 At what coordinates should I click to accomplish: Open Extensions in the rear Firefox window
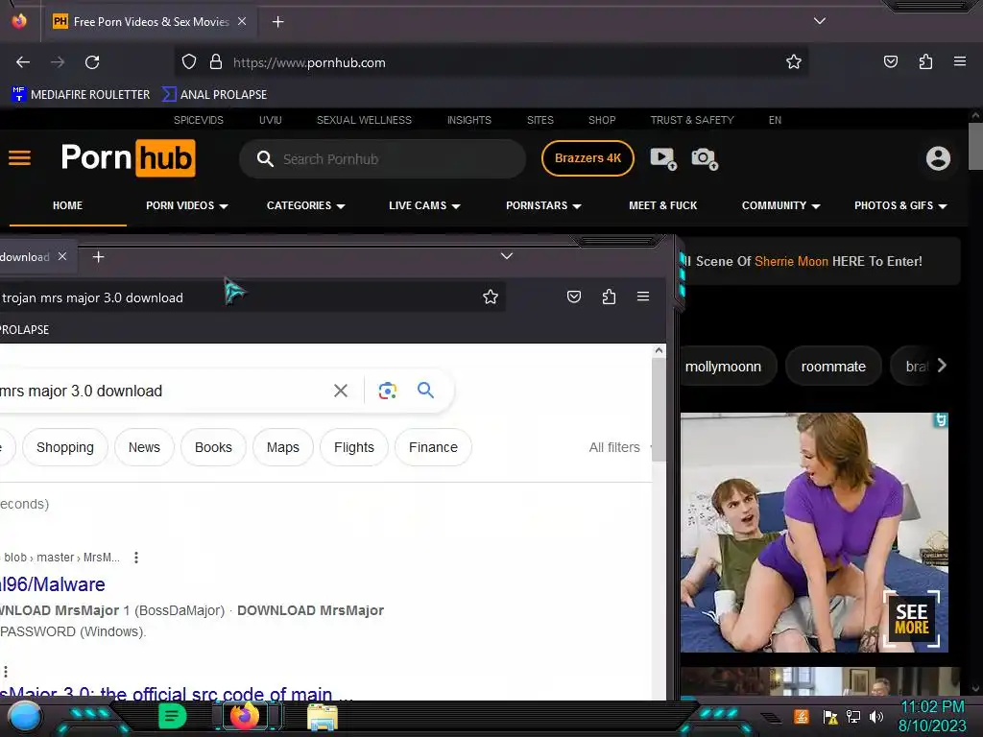click(925, 61)
